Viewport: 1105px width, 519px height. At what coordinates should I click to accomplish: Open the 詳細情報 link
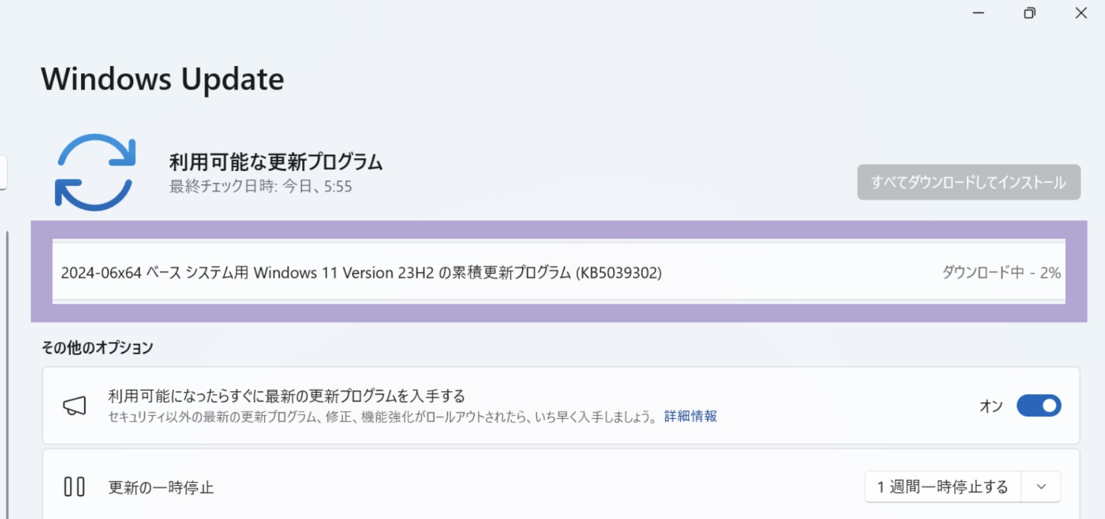691,417
